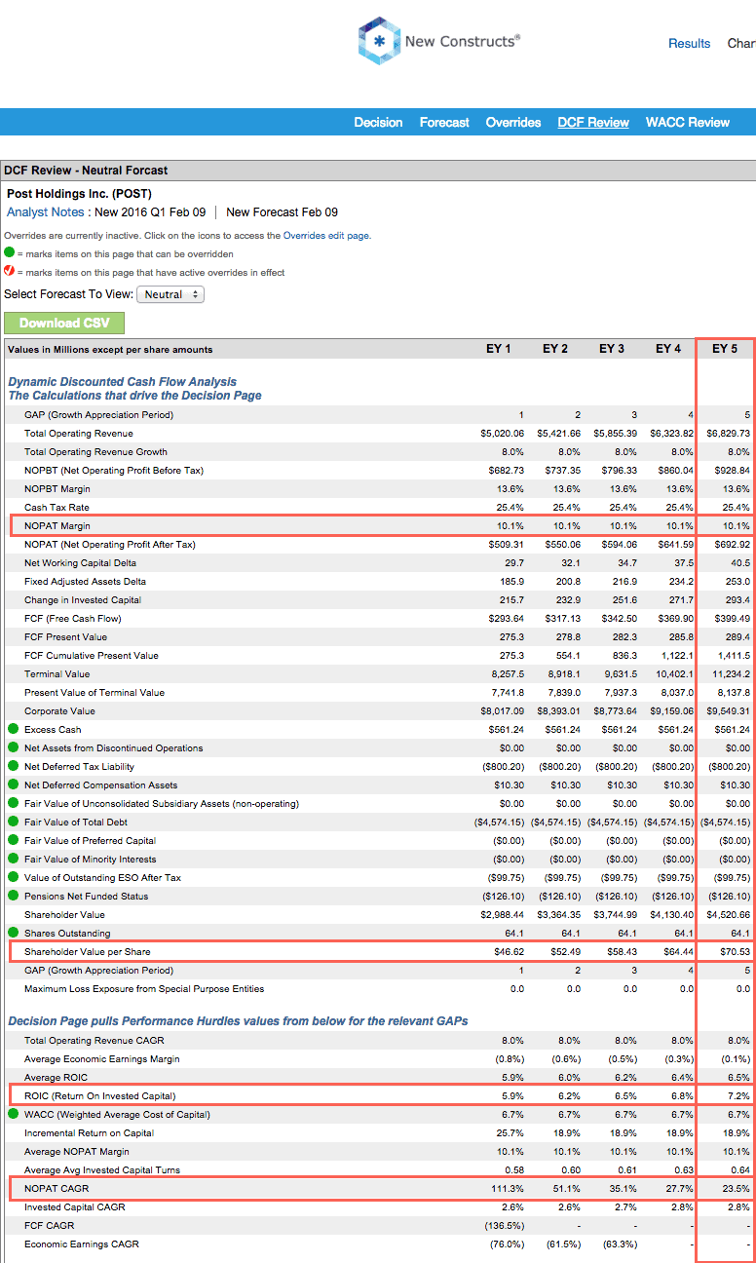Screen dimensions: 756x1263
Task: Open the Results link in header
Action: point(690,43)
